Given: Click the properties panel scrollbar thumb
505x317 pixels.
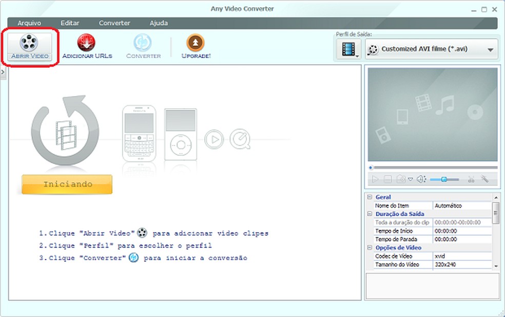Looking at the screenshot, I should (x=496, y=213).
